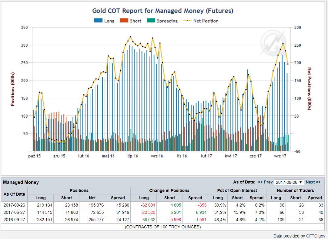The width and height of the screenshot is (328, 239).
Task: Select the open interest value 48,4%
Action: (220, 220)
